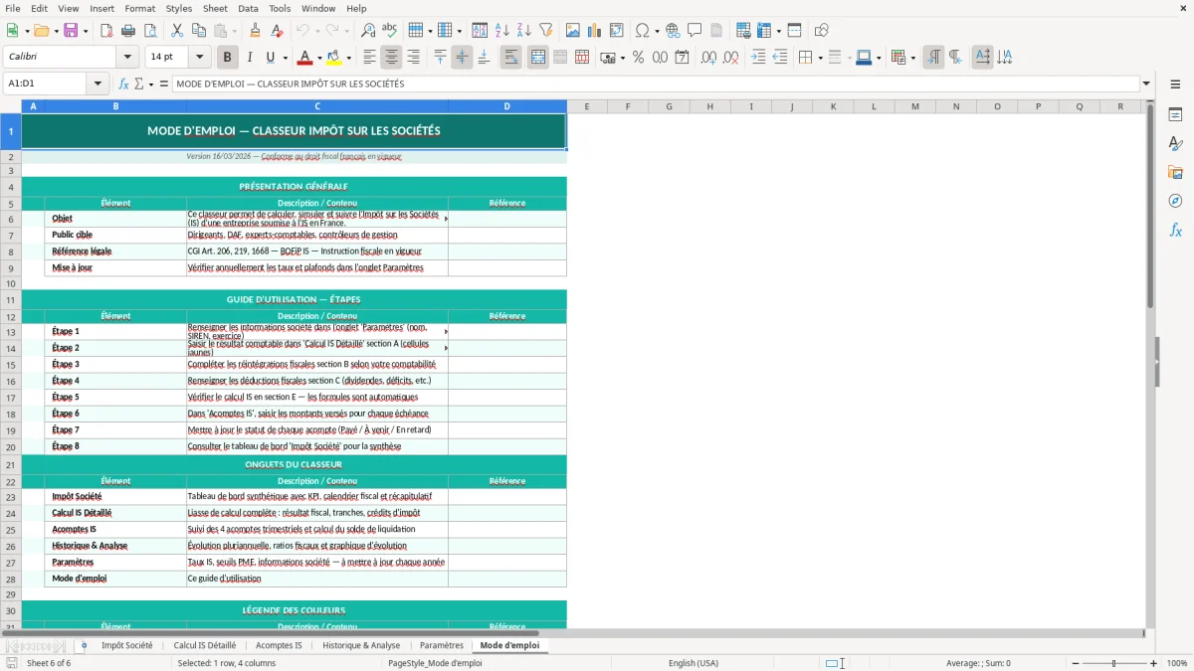Sort ascending A to Z
This screenshot has width=1194, height=671.
pyautogui.click(x=502, y=31)
